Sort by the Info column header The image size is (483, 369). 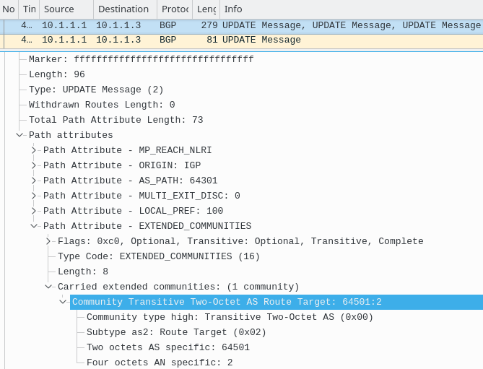[x=351, y=9]
